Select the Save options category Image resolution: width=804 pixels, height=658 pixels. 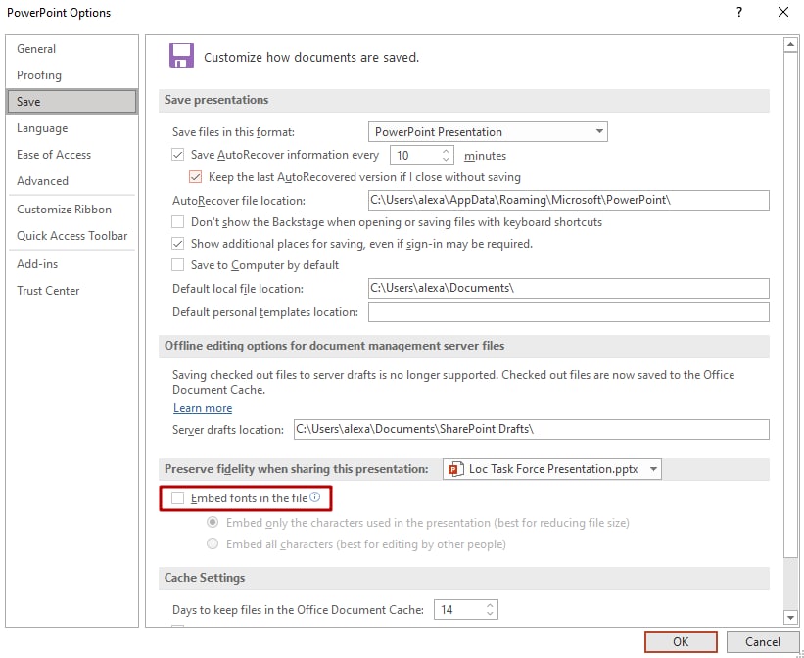point(71,102)
